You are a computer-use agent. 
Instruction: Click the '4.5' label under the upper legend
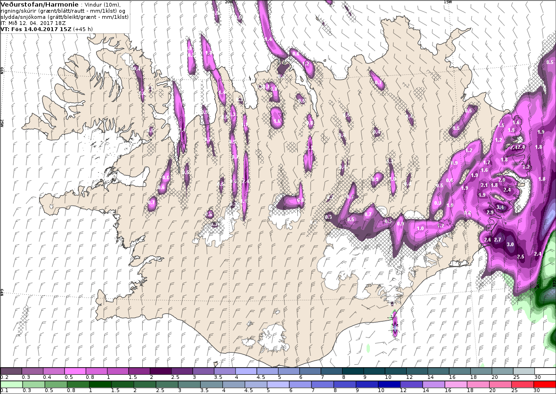(x=260, y=378)
